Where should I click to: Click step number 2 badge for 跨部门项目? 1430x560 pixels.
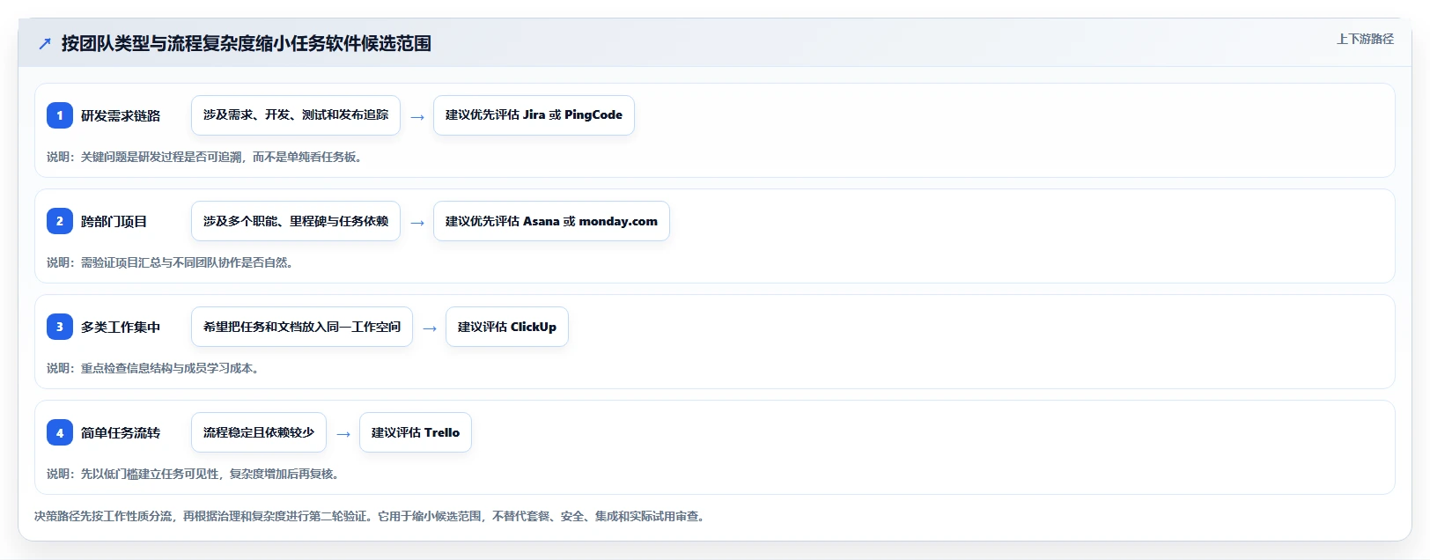coord(60,221)
